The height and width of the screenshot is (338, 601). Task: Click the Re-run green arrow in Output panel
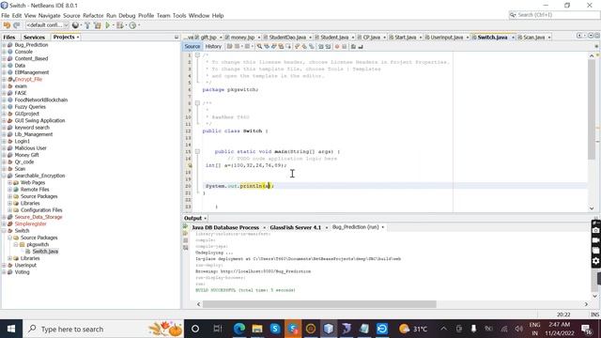[x=186, y=226]
